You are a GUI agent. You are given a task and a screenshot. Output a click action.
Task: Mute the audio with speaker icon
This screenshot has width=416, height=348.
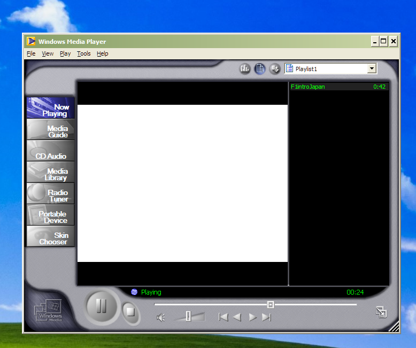tap(161, 317)
